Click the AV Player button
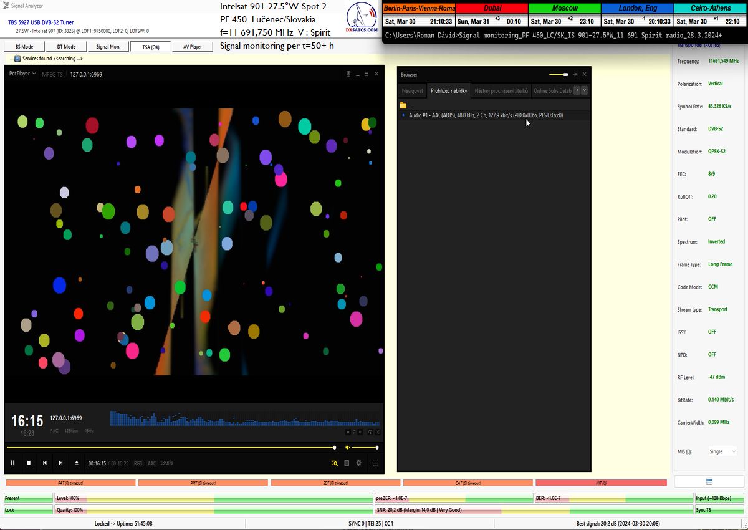The height and width of the screenshot is (530, 748). coord(192,47)
